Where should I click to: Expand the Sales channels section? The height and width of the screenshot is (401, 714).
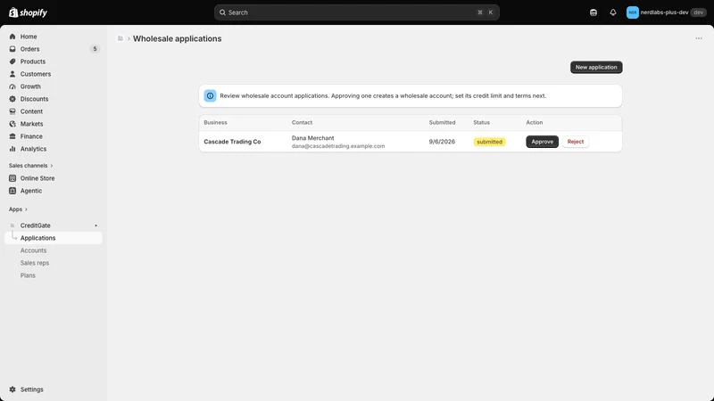pos(31,166)
